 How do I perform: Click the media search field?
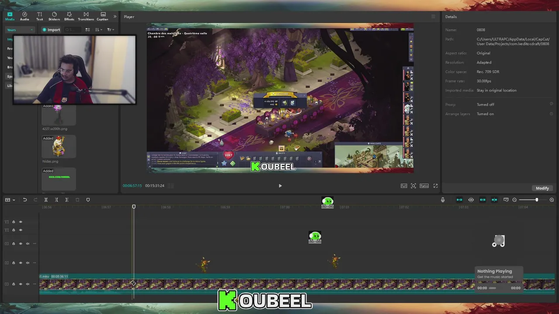coord(73,30)
